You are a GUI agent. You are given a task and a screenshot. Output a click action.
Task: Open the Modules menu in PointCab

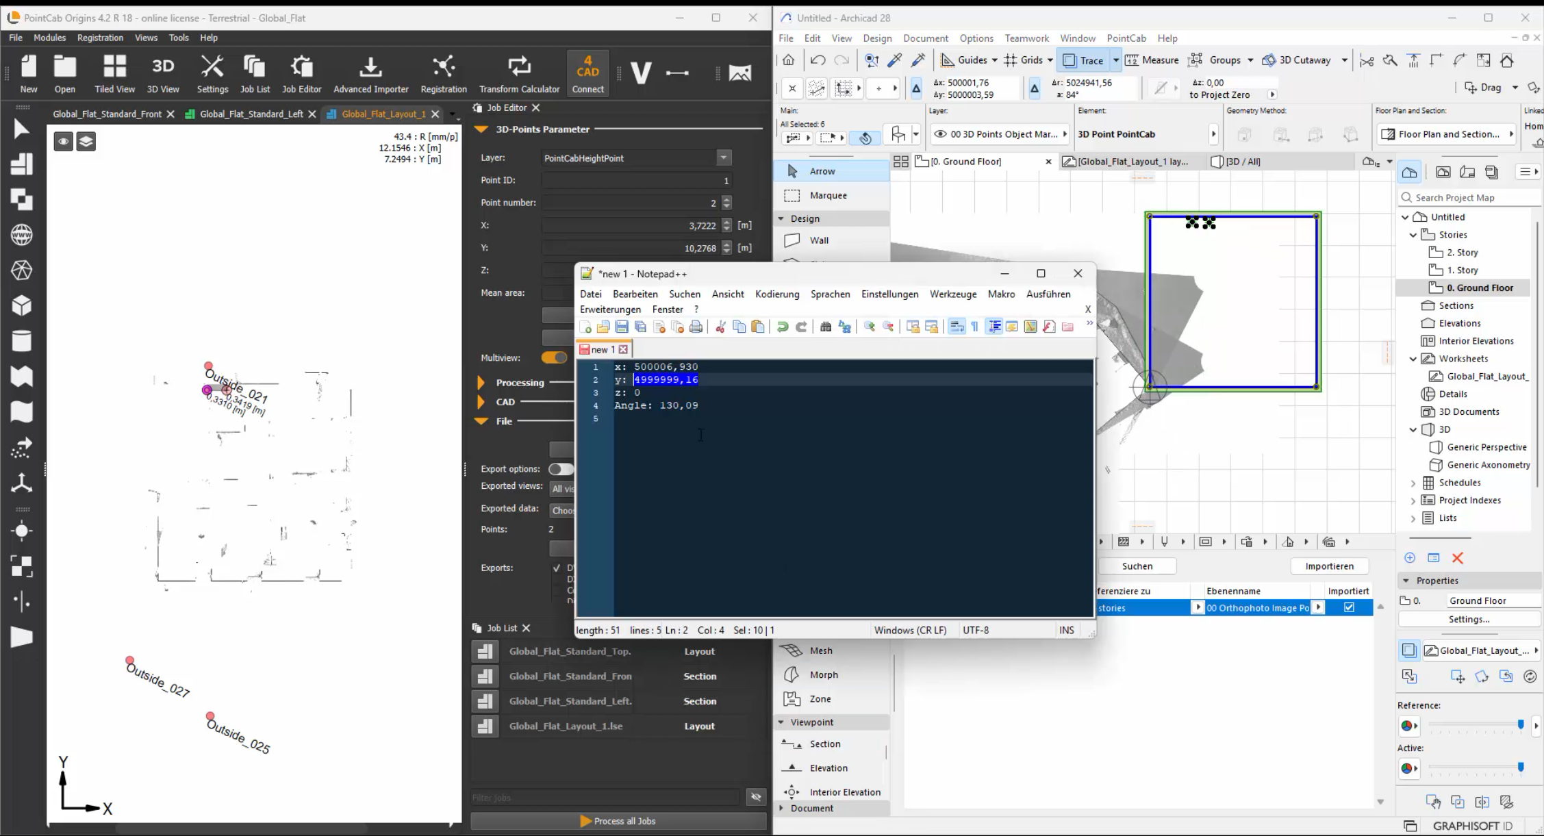coord(49,38)
